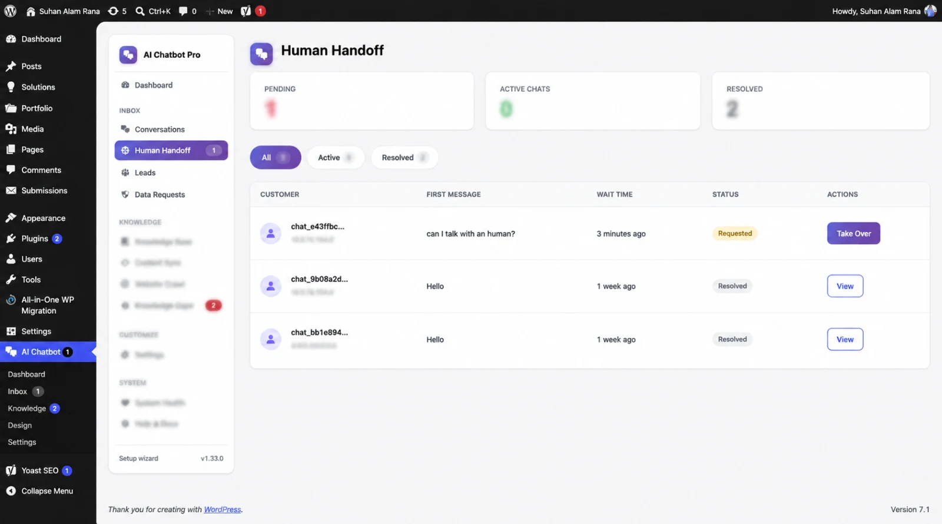The height and width of the screenshot is (524, 942).
Task: Click avatar icon for chat_bb1e894
Action: tap(271, 339)
